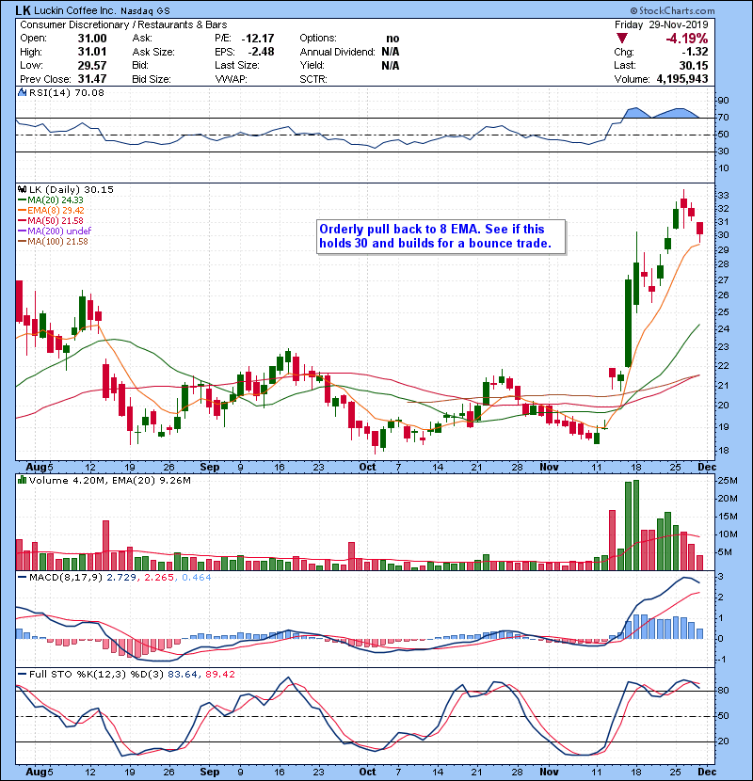Click the Prev Close 31.47 value
Viewport: 753px width, 781px height.
click(92, 79)
